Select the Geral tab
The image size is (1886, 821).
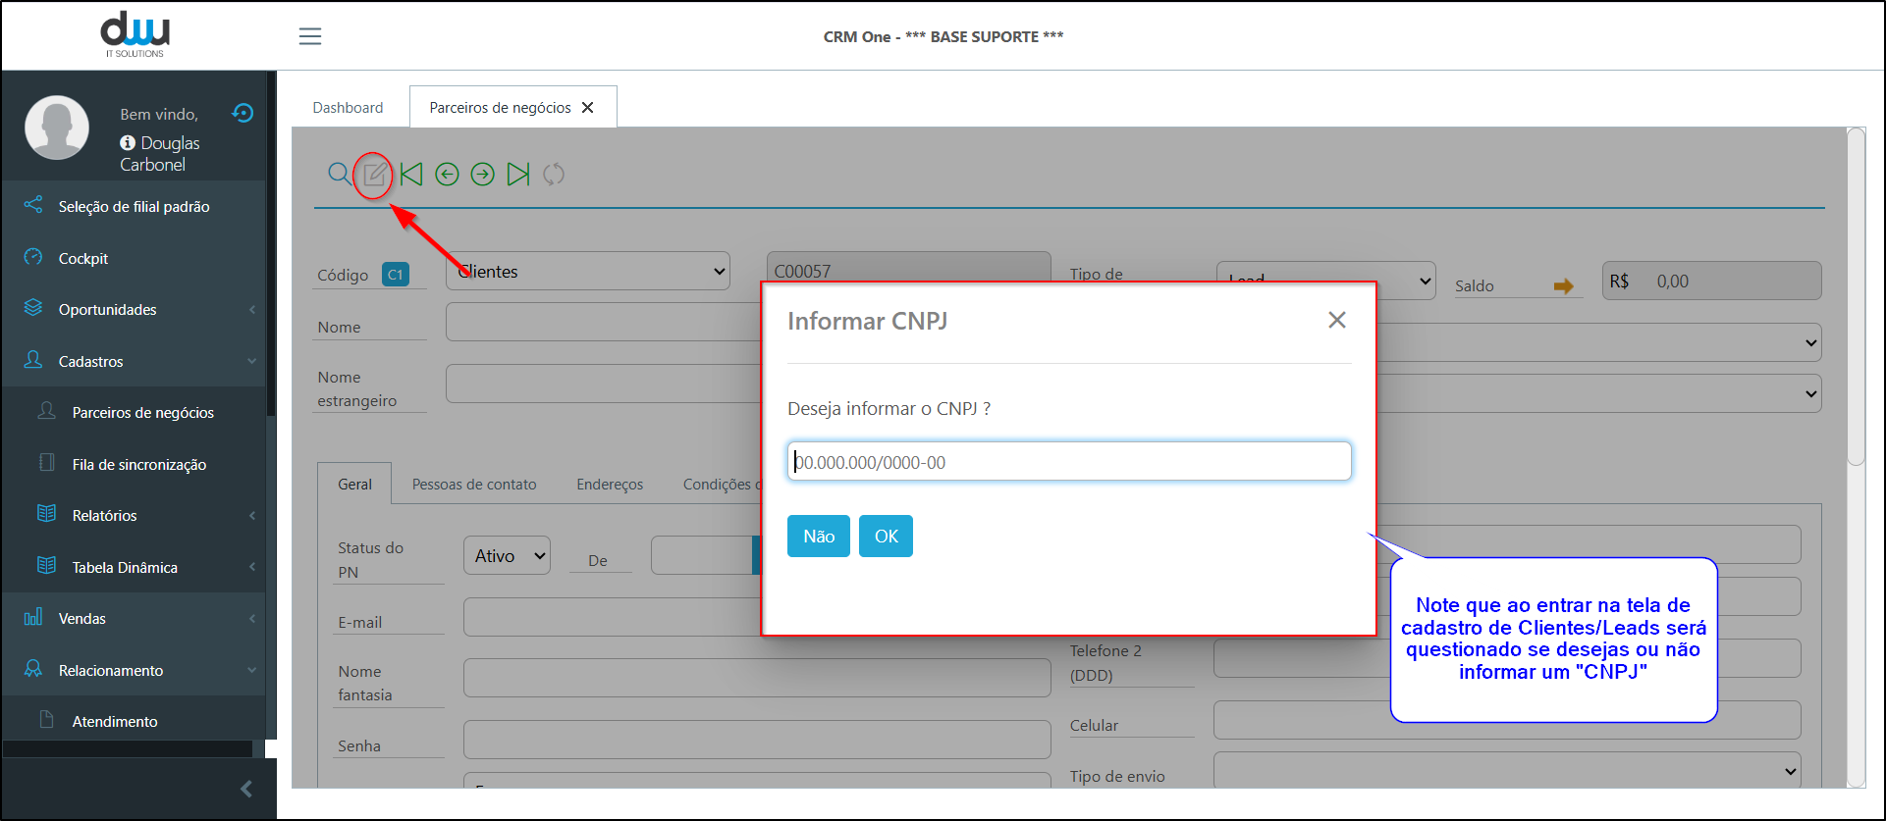tap(354, 485)
